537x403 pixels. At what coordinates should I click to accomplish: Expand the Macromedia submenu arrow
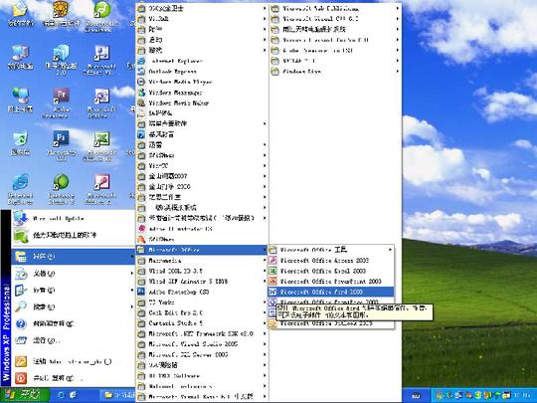click(265, 260)
